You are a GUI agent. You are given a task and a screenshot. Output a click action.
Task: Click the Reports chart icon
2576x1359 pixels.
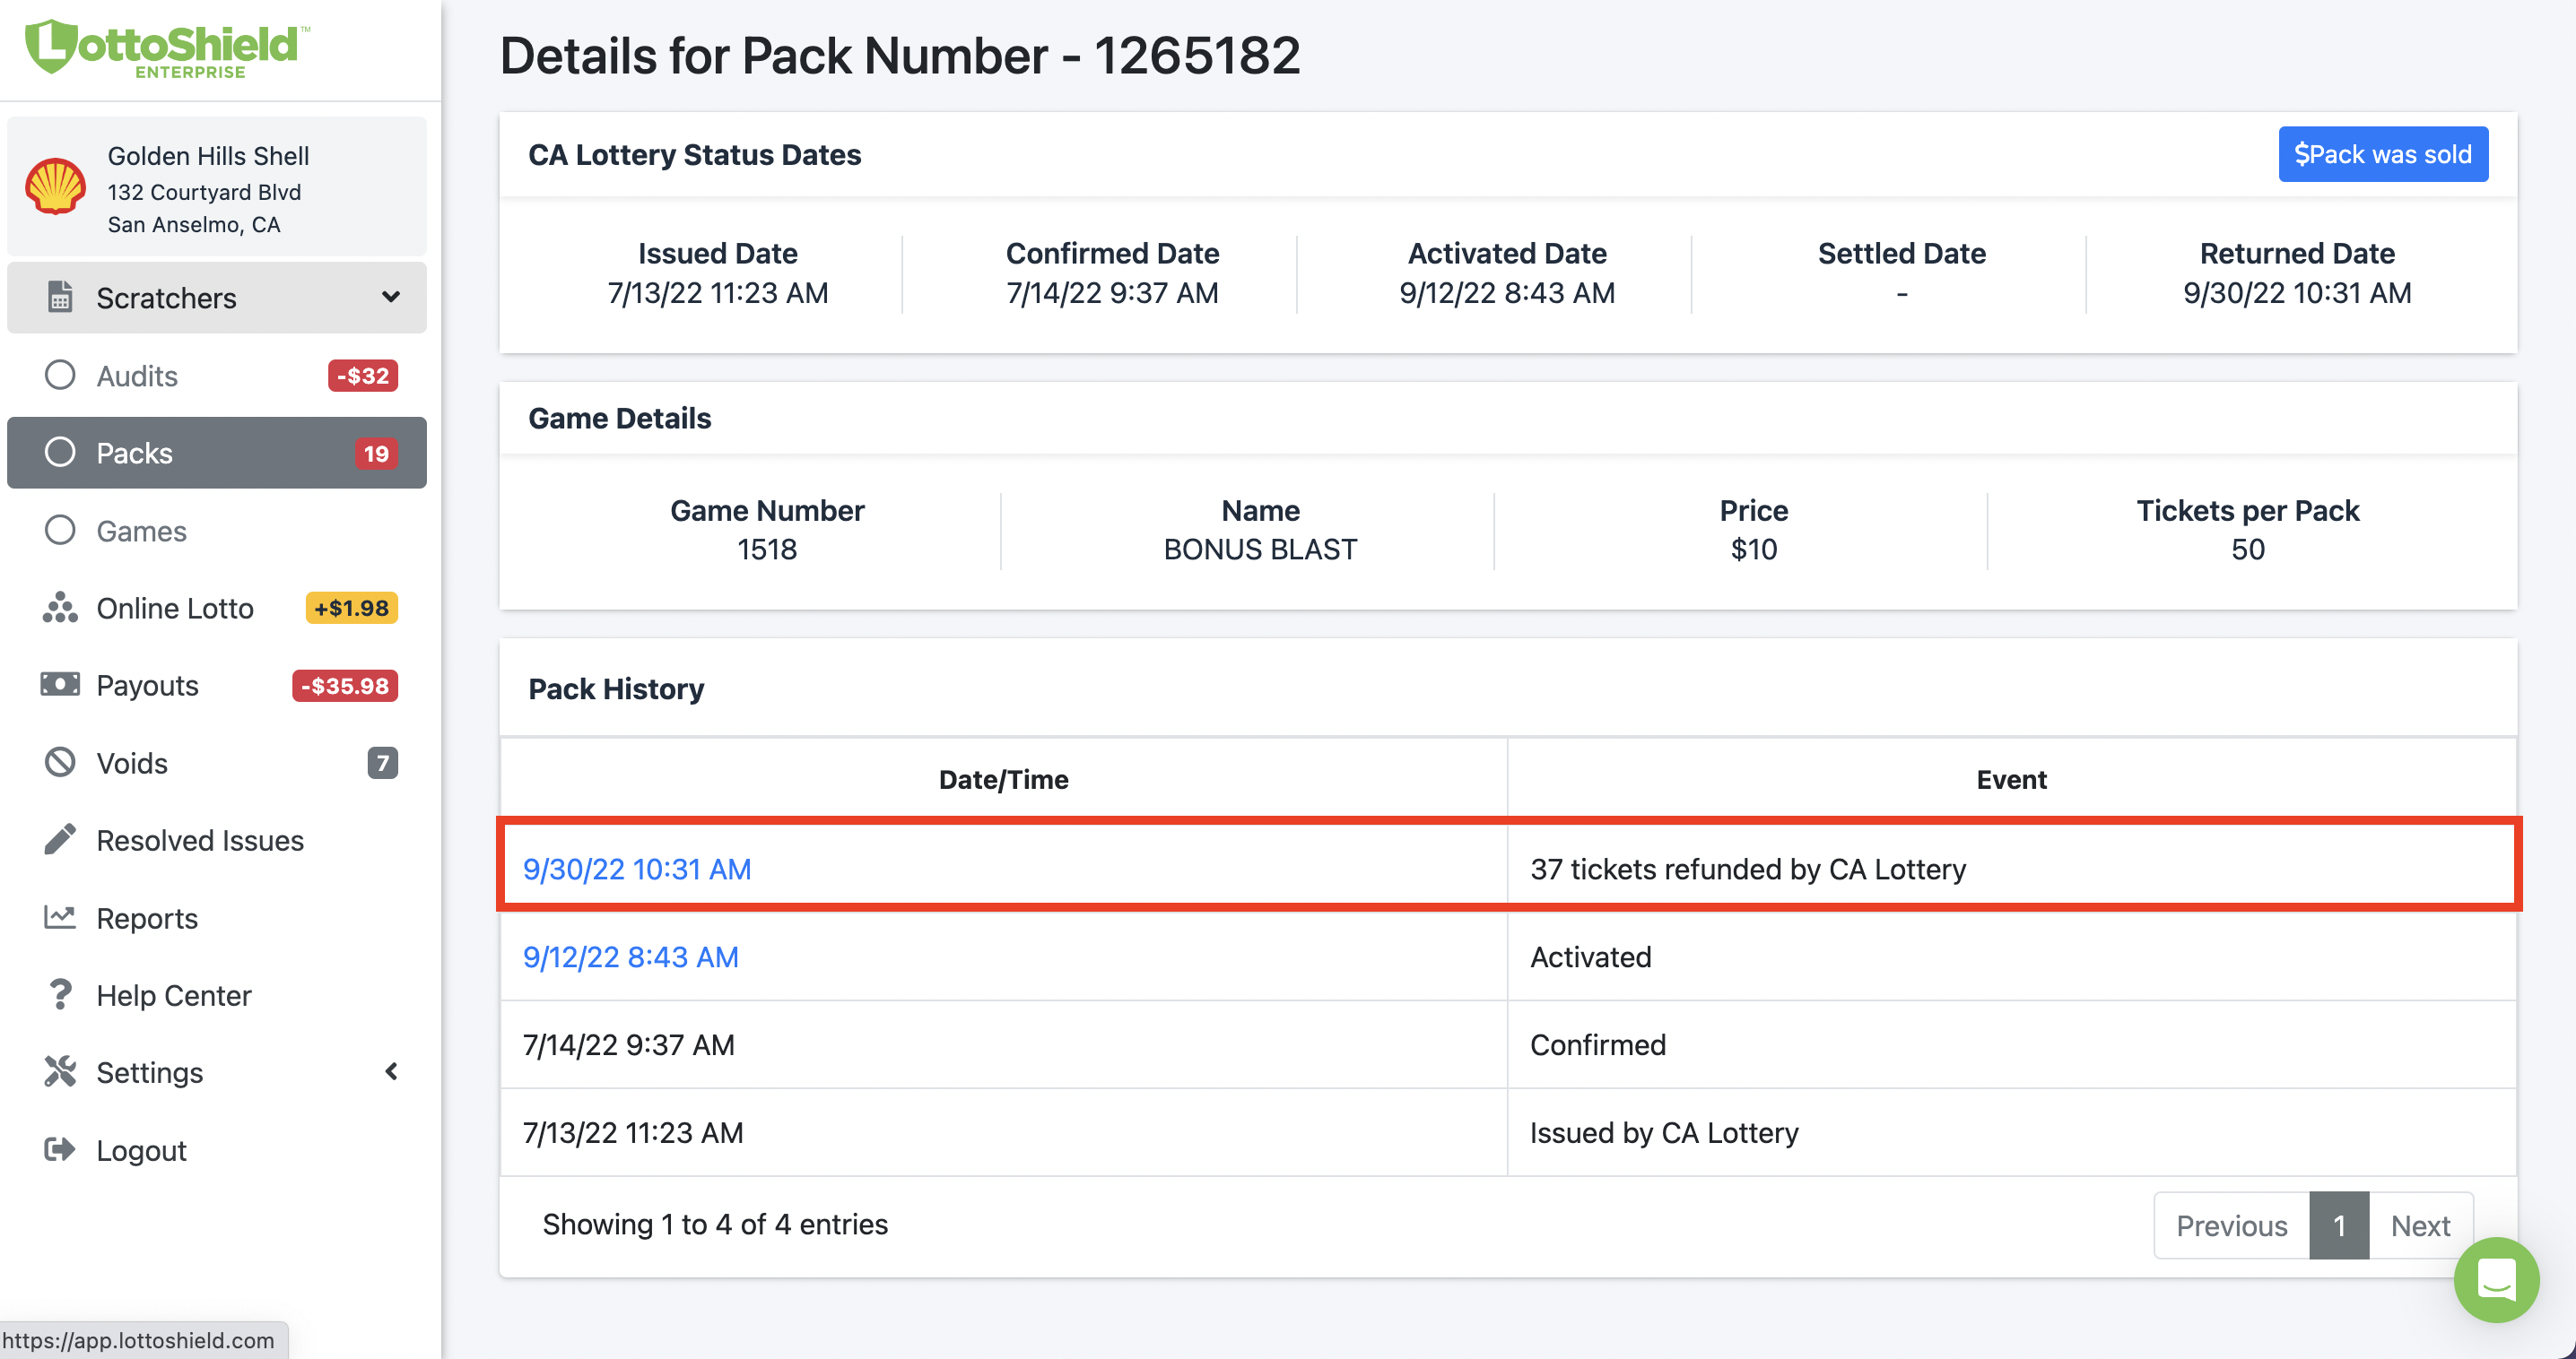[60, 917]
